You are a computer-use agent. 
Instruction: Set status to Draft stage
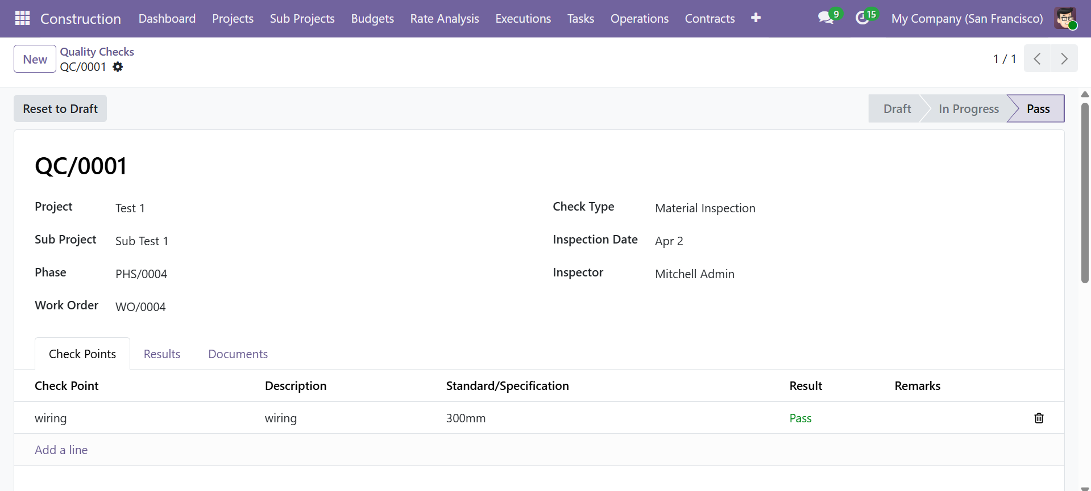coord(897,109)
